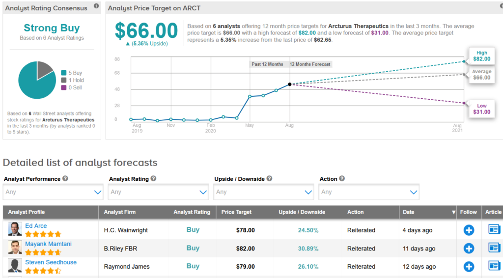
Task: Sort table by Date column arrow
Action: 453,212
